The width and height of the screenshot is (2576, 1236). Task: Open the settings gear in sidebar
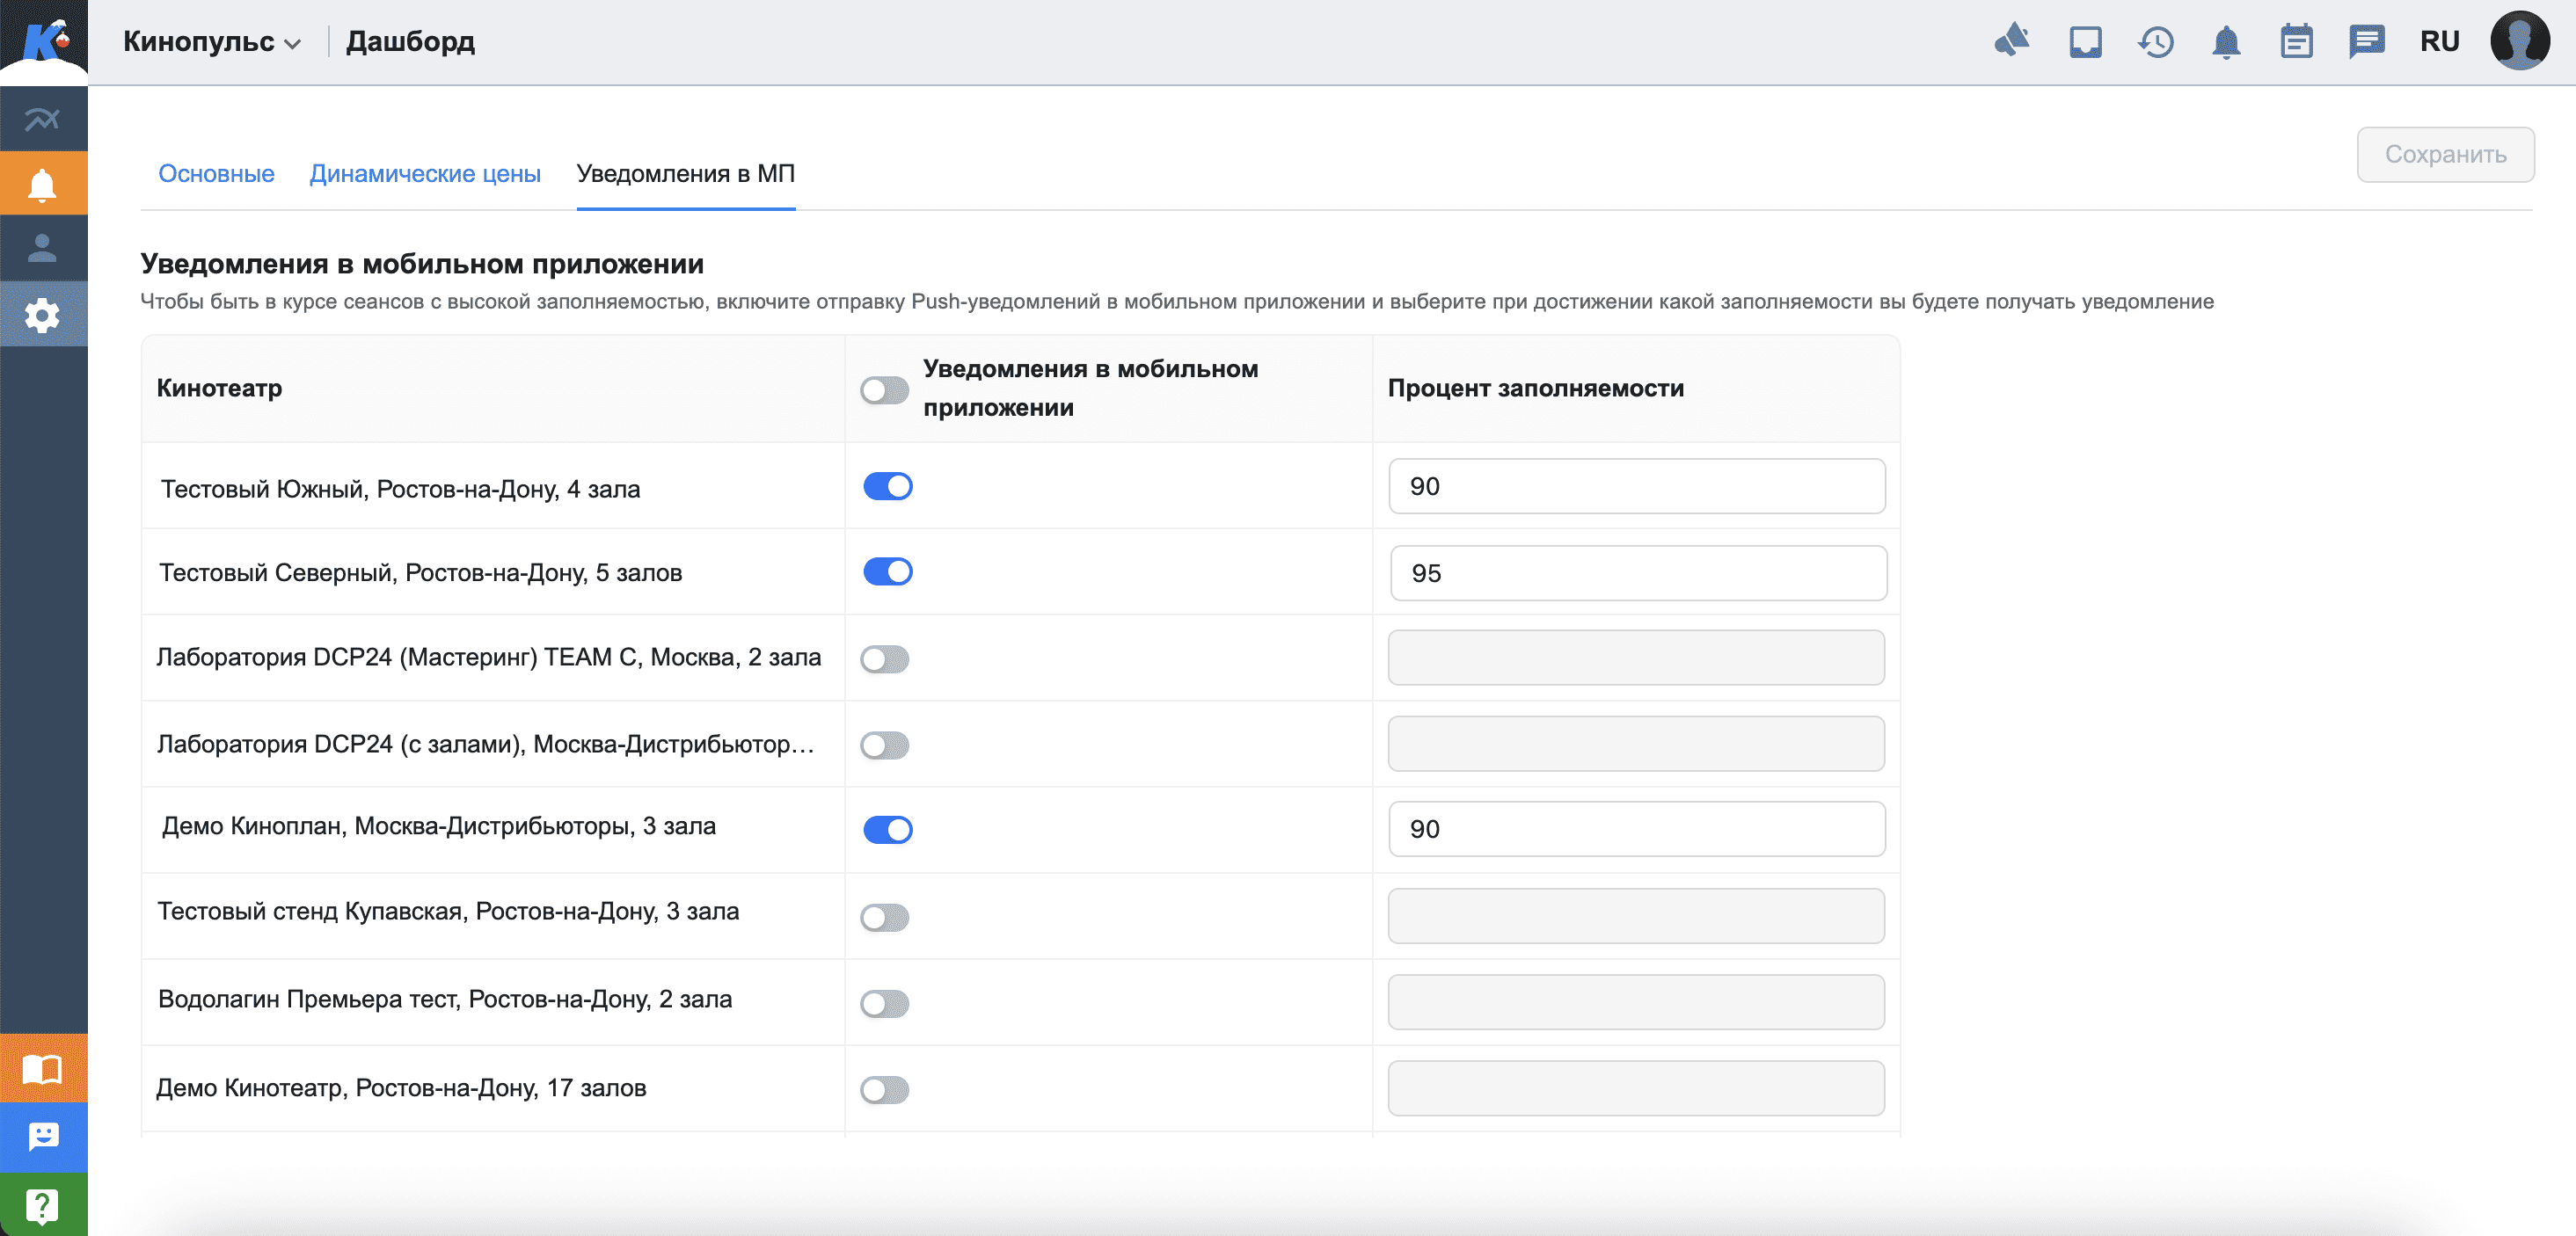[42, 315]
